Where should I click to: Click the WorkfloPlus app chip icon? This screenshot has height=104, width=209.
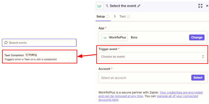[105, 38]
